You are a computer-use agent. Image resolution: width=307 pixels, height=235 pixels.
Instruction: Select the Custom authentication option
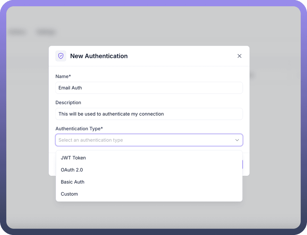tap(69, 194)
